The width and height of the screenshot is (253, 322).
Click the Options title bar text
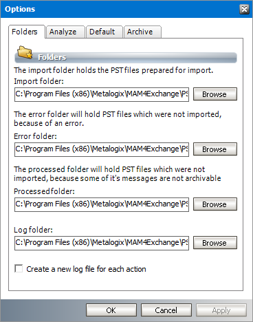[20, 9]
